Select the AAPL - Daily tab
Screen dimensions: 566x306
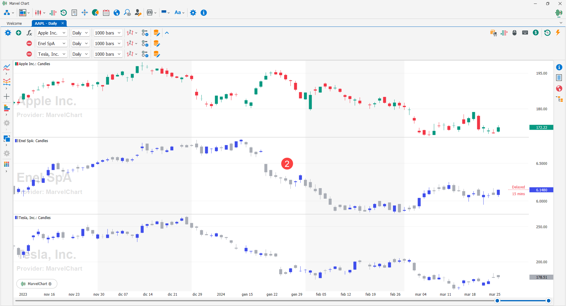point(46,23)
